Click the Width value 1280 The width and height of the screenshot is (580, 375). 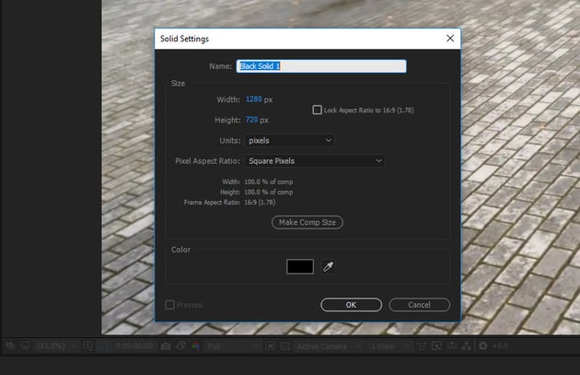254,100
